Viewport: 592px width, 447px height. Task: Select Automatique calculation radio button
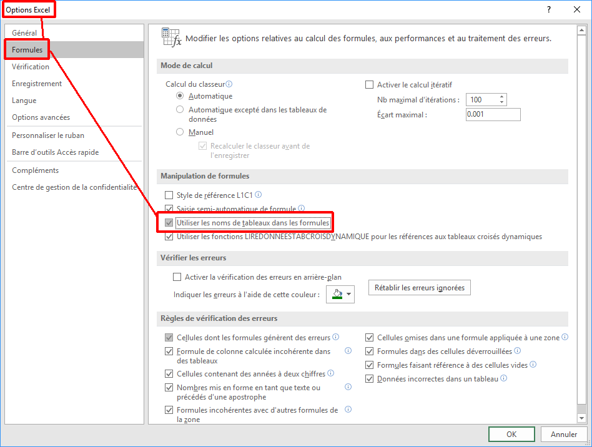click(180, 96)
